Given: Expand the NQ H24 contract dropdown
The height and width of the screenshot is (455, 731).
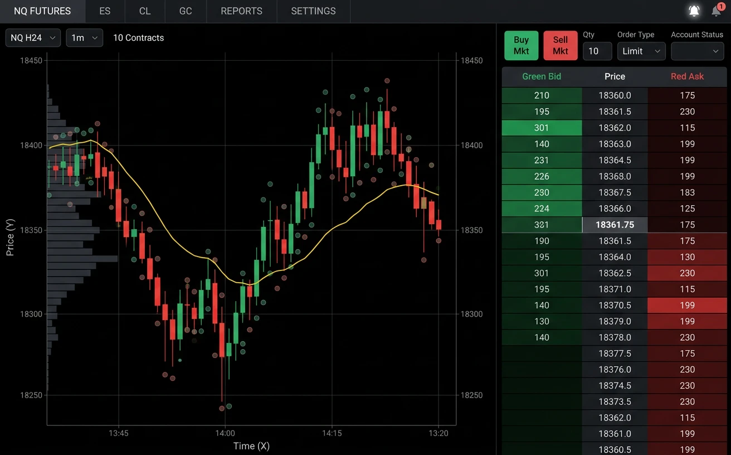Looking at the screenshot, I should point(33,38).
